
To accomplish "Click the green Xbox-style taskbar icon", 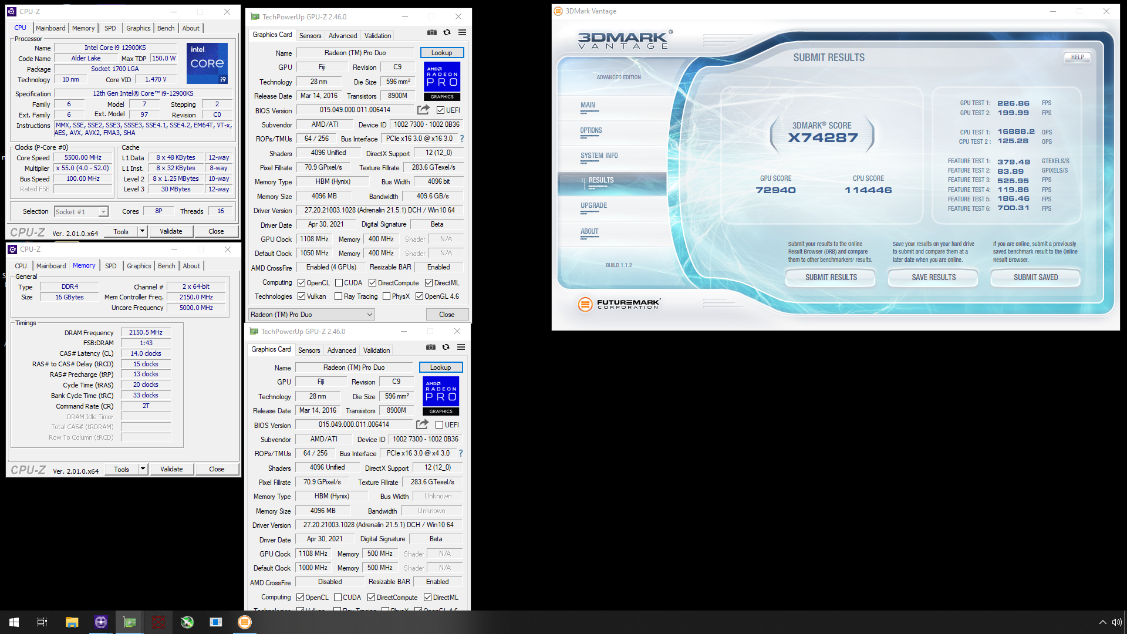I will pyautogui.click(x=187, y=622).
